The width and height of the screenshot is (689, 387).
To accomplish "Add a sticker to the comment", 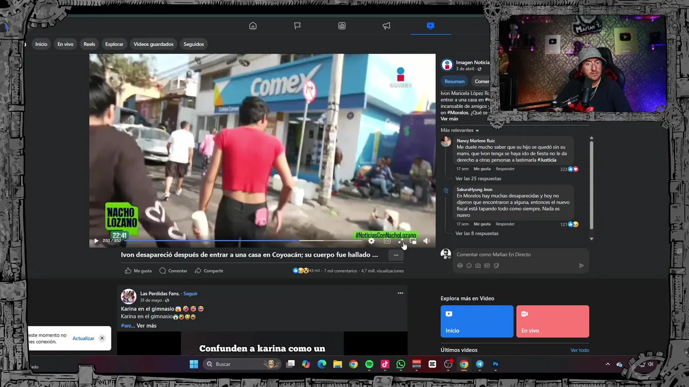I will tap(496, 266).
